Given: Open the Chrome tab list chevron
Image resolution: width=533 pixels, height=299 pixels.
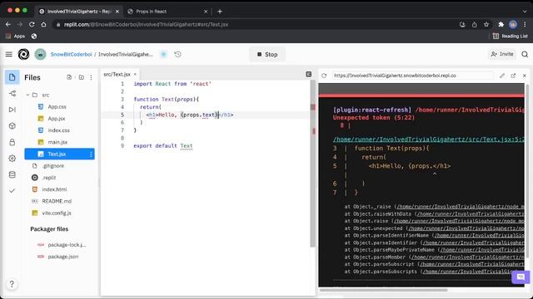Looking at the screenshot, I should (525, 11).
